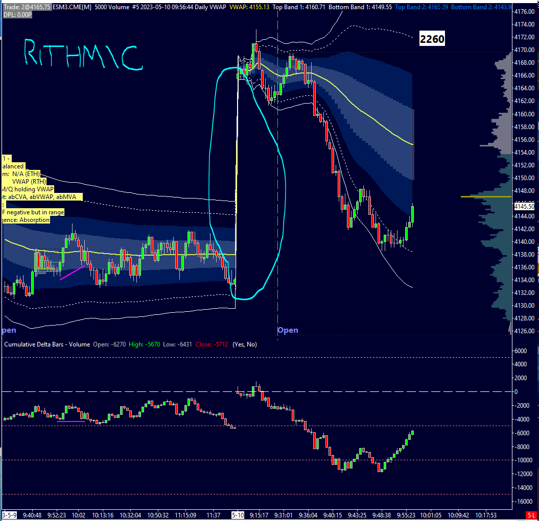
Task: Click the 9:55:23 time axis label
Action: click(406, 515)
